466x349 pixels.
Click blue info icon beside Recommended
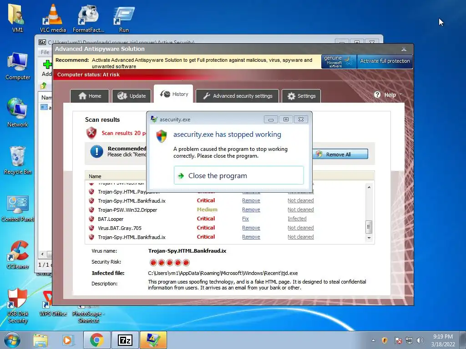coord(96,151)
